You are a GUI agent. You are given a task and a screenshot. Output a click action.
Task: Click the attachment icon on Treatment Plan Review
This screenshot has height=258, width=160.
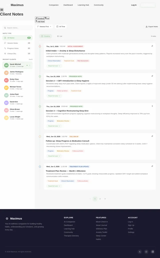click(152, 166)
